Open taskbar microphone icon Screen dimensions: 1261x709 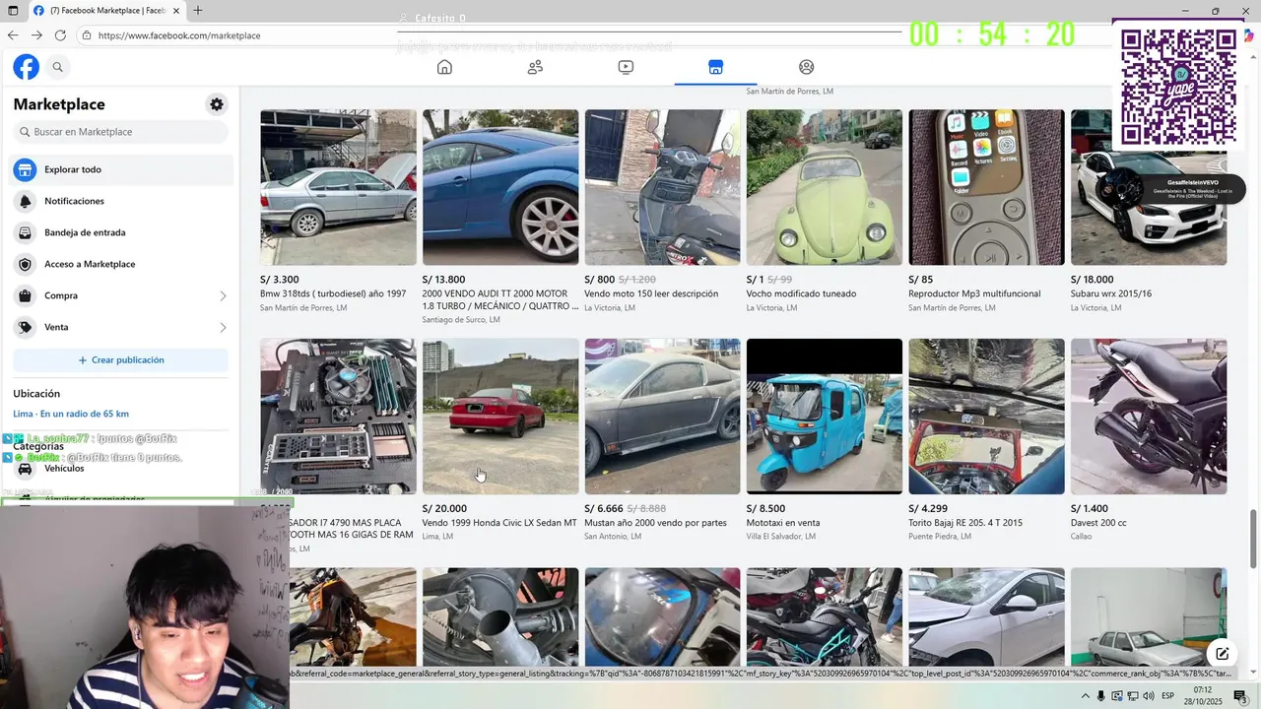click(1100, 696)
